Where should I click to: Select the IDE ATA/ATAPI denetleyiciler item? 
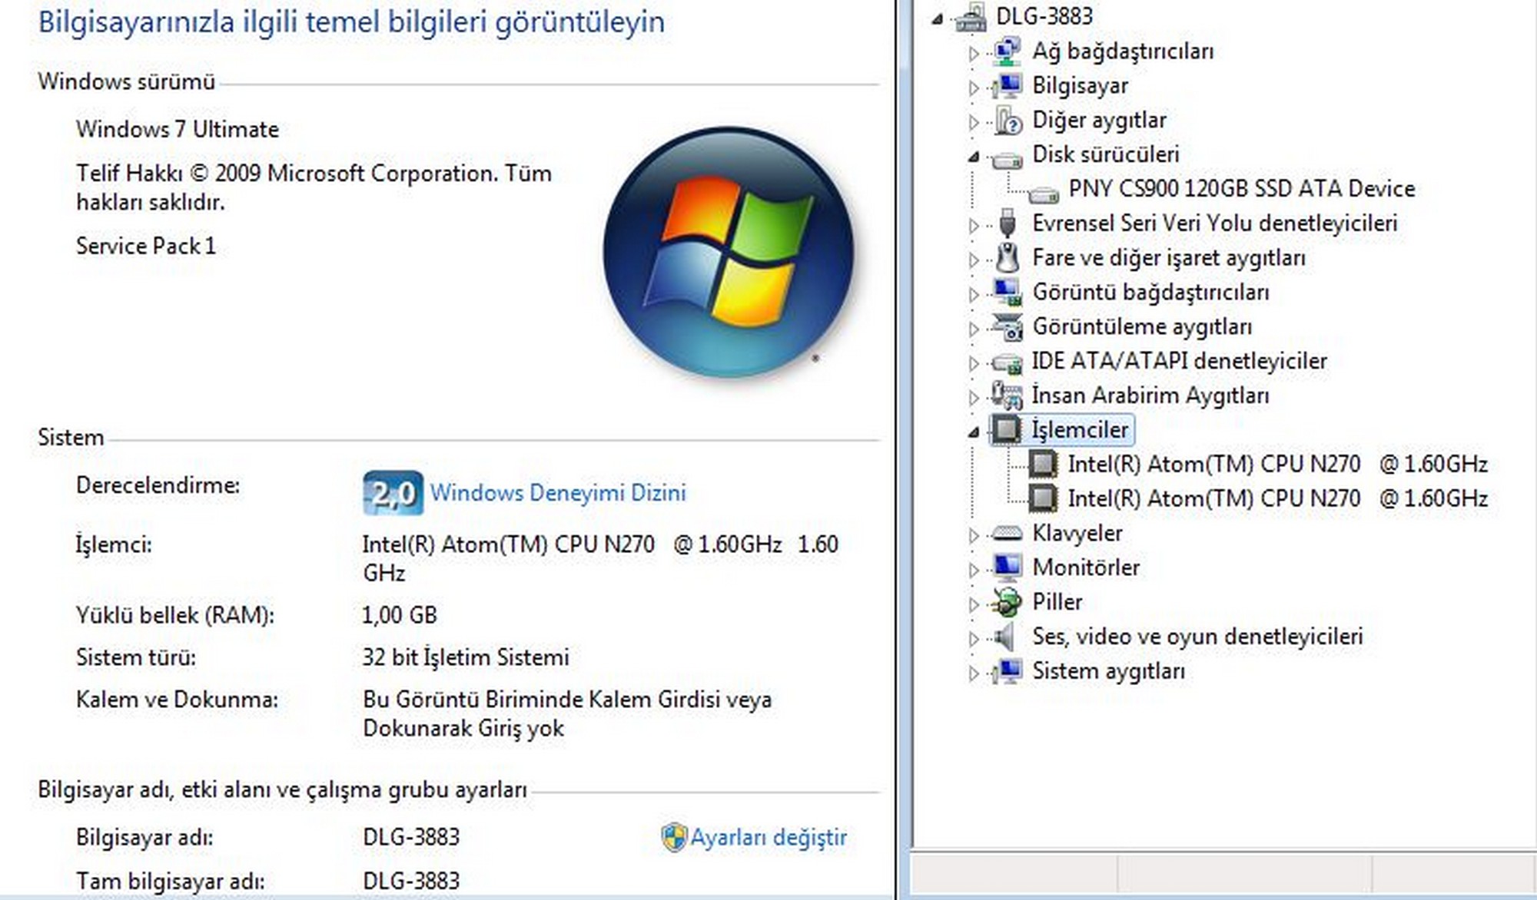(1179, 361)
